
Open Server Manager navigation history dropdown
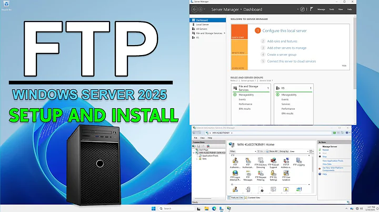coord(204,9)
